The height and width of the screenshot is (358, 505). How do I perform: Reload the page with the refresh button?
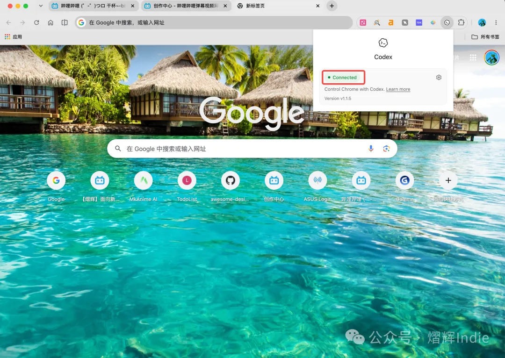click(36, 22)
